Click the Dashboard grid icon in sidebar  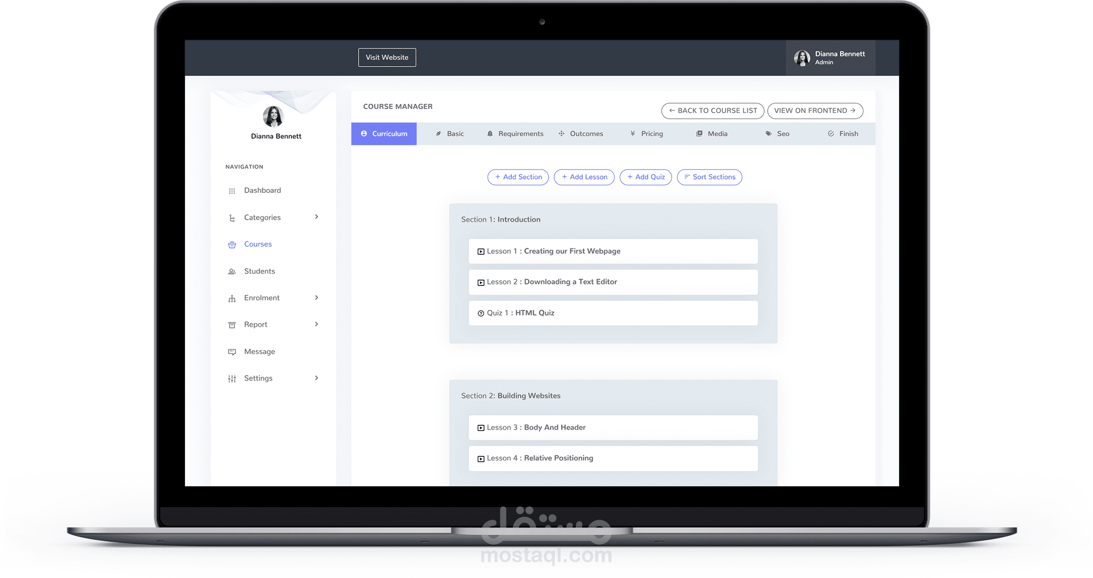tap(232, 191)
